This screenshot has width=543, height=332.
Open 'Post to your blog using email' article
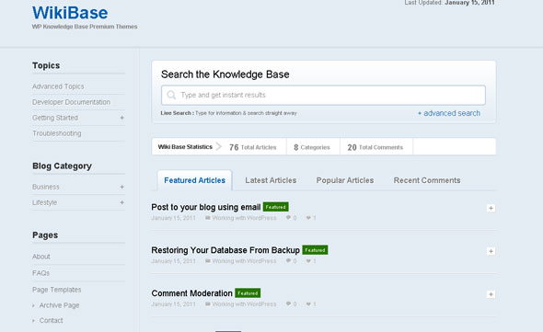pos(206,207)
